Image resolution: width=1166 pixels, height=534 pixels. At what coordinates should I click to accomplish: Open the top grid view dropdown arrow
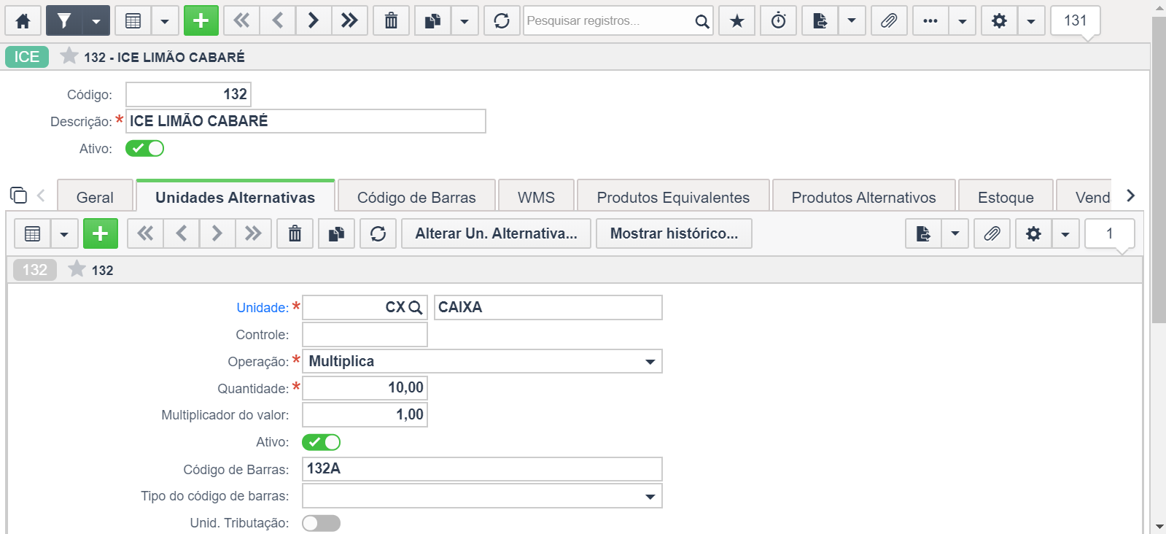coord(165,20)
